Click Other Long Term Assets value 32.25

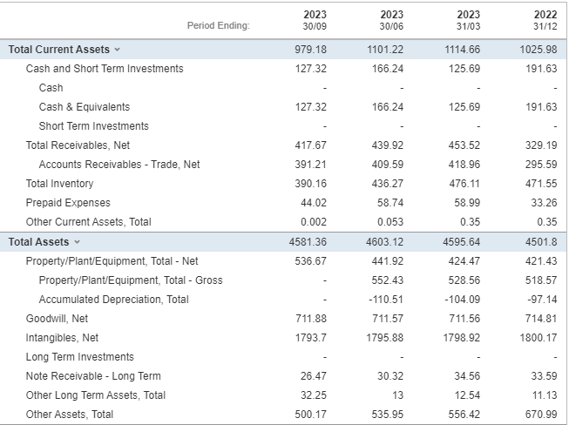pyautogui.click(x=314, y=395)
